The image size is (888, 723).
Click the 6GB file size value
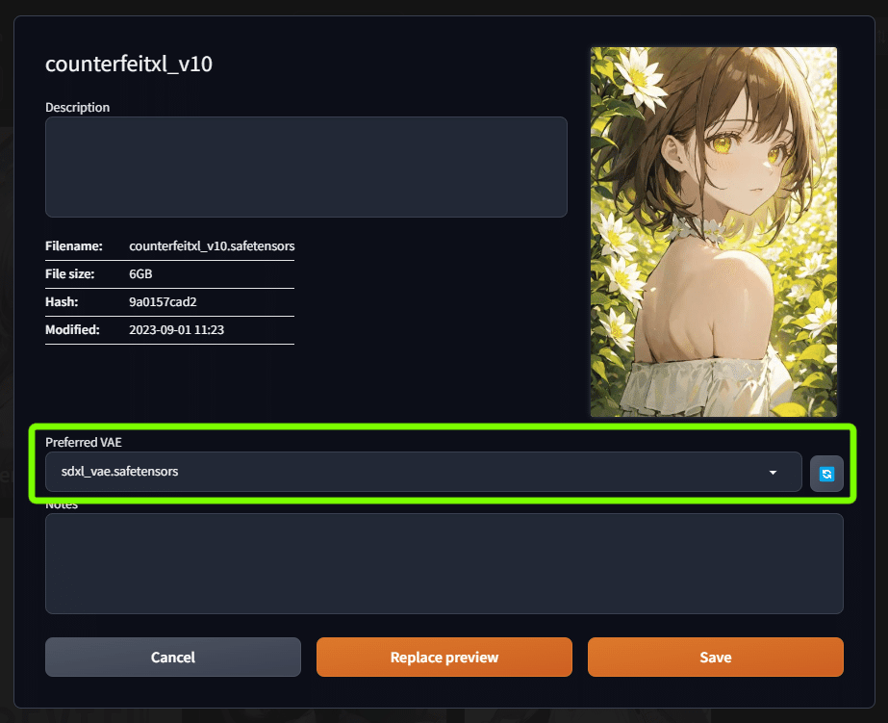pyautogui.click(x=140, y=274)
